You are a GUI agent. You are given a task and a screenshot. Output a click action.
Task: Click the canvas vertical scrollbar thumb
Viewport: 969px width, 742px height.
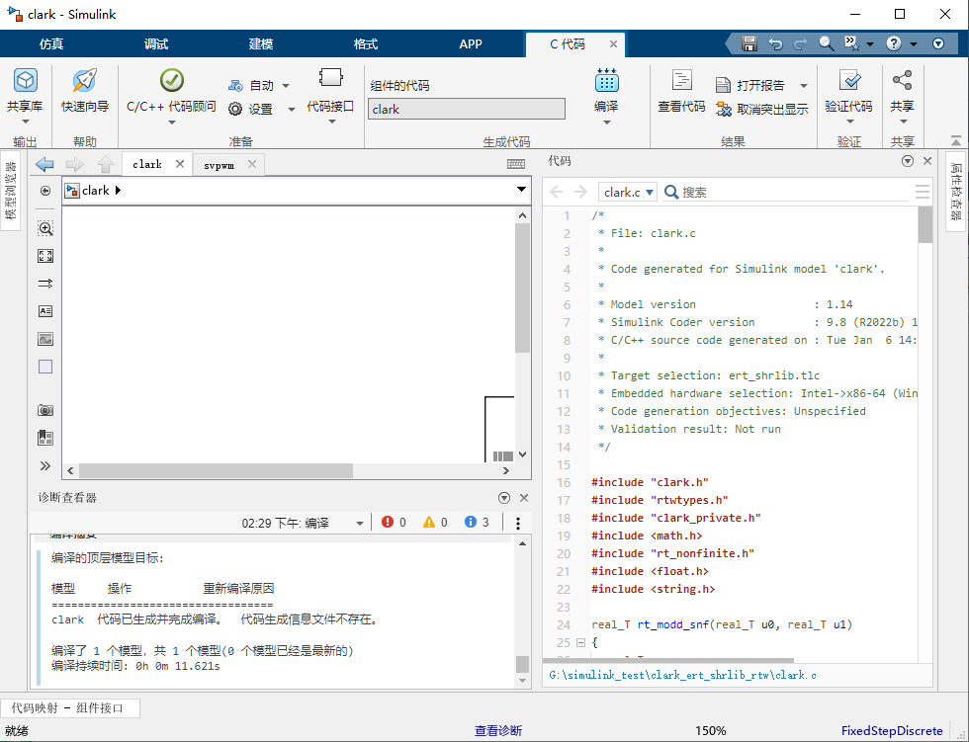click(x=522, y=288)
